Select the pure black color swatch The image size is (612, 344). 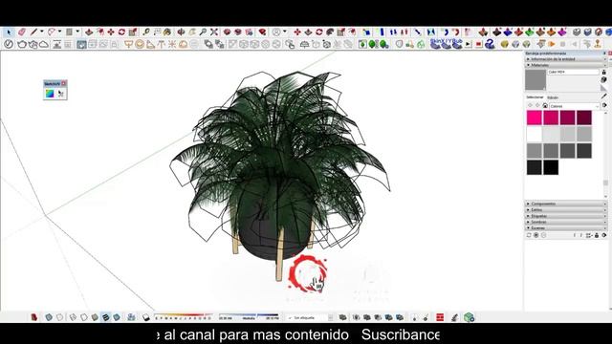point(551,167)
